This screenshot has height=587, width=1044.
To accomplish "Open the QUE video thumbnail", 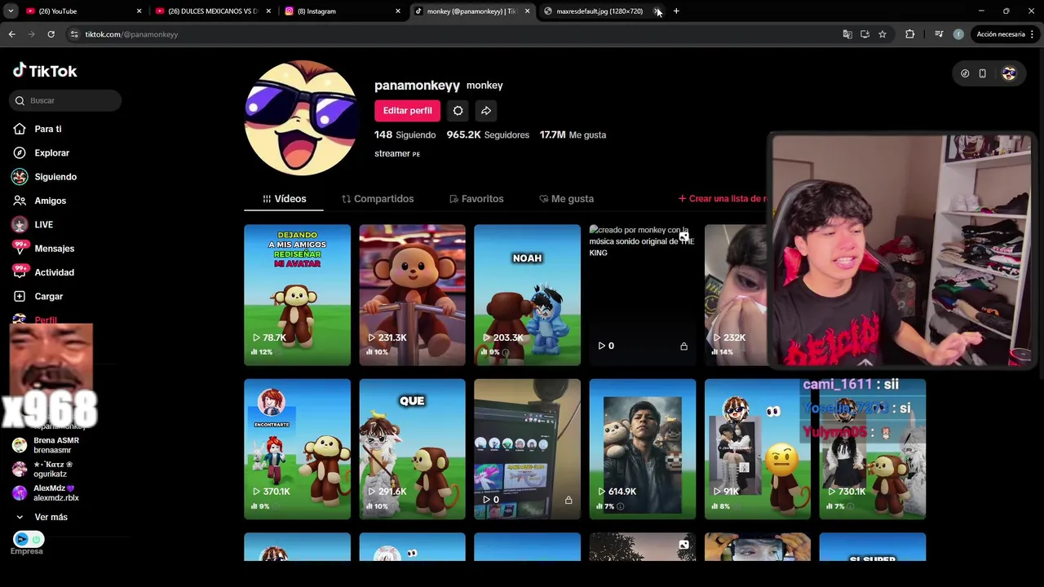I will click(412, 449).
